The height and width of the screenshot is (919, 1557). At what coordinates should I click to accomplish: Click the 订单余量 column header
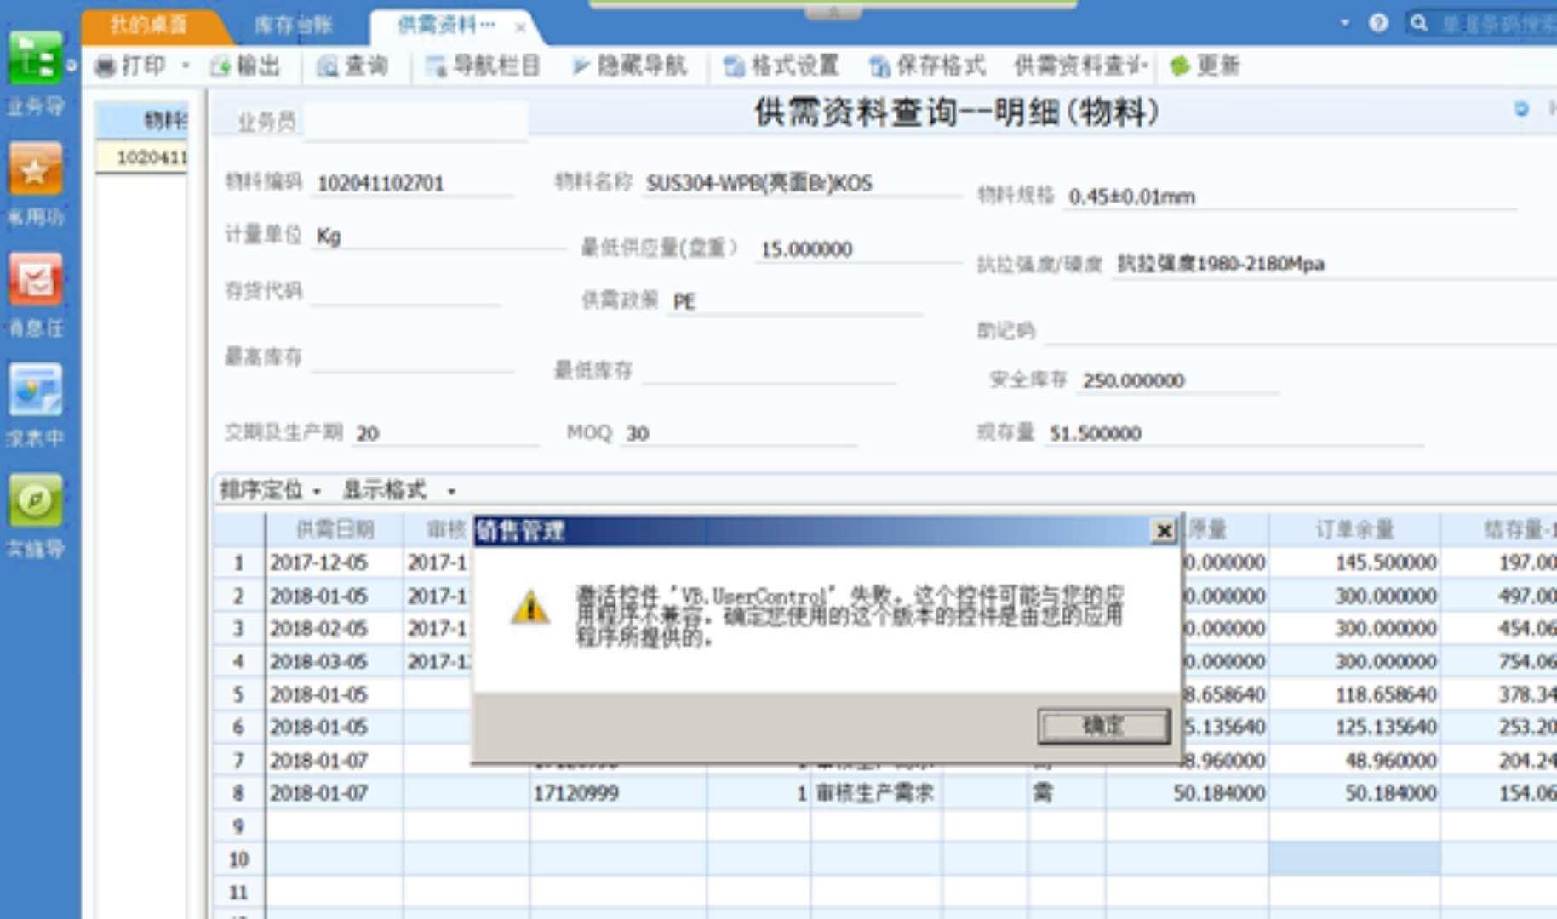coord(1354,530)
